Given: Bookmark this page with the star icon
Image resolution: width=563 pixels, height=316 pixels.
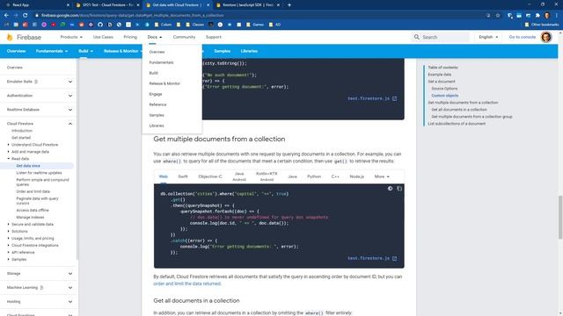Looking at the screenshot, I should pyautogui.click(x=498, y=16).
